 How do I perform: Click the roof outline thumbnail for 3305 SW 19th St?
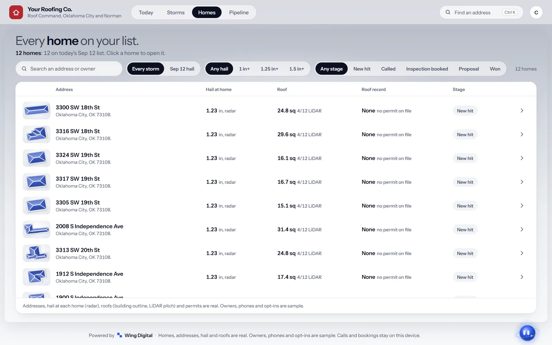pos(37,206)
